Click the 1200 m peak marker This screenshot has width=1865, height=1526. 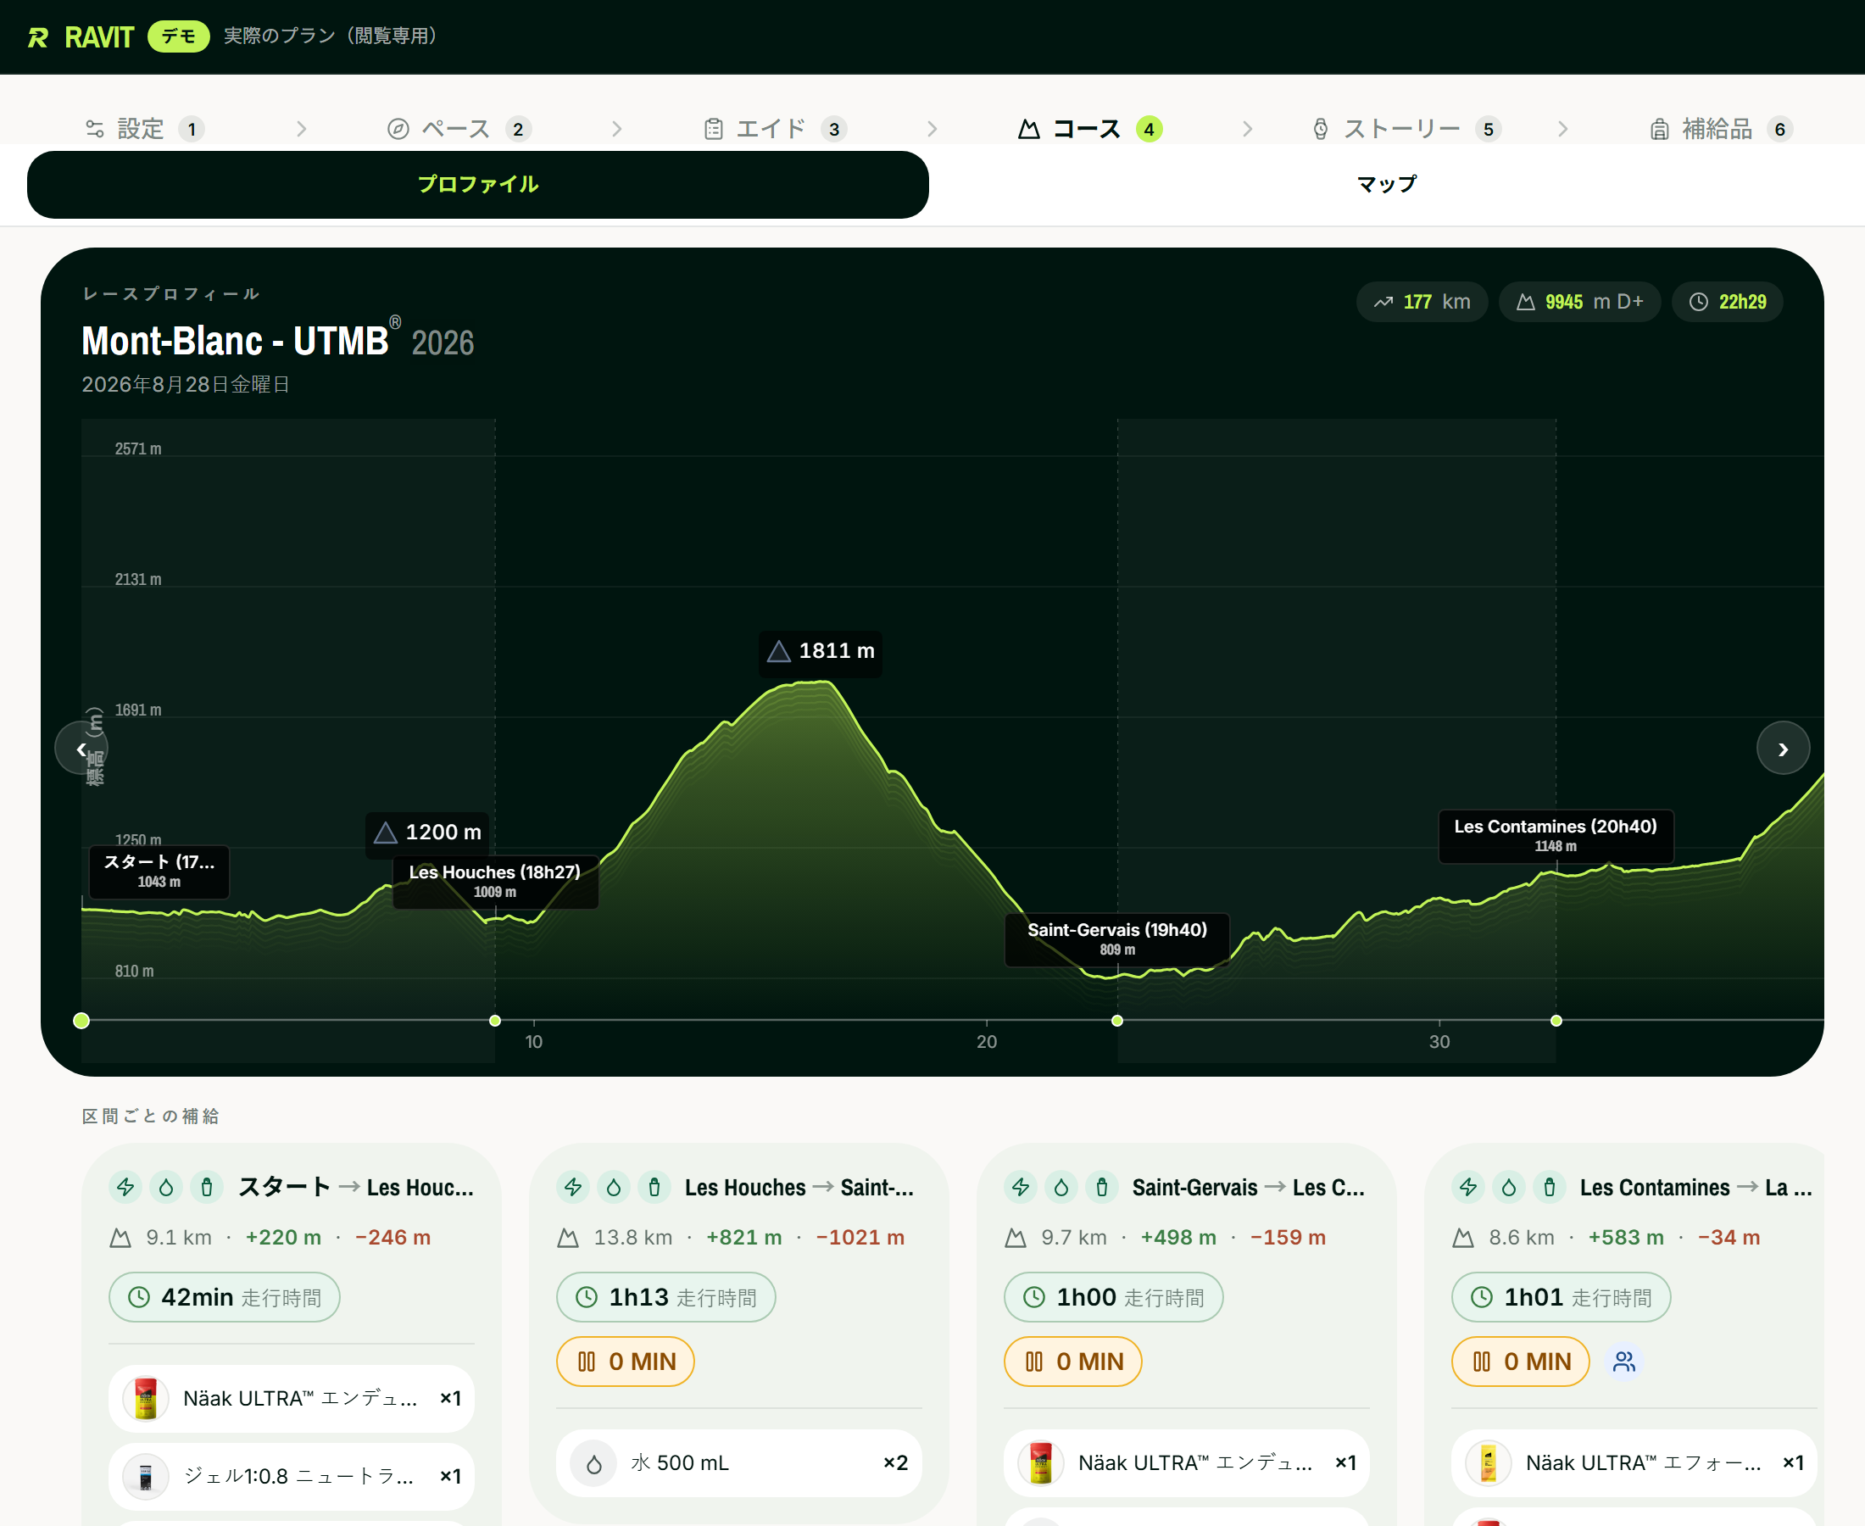tap(428, 833)
